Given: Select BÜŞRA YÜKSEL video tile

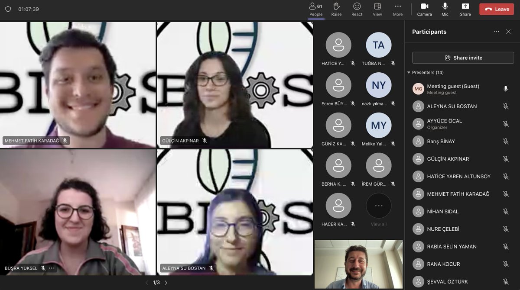Looking at the screenshot, I should [x=78, y=212].
